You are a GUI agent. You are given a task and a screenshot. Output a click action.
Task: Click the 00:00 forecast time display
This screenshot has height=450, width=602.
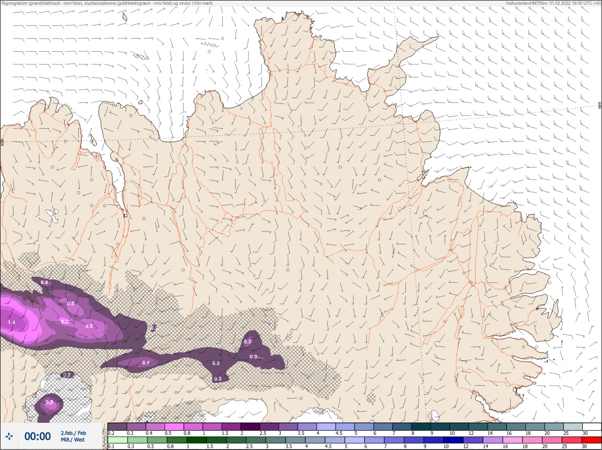(x=38, y=436)
